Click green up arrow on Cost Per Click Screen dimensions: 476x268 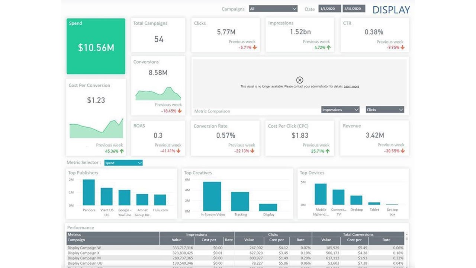pyautogui.click(x=328, y=151)
